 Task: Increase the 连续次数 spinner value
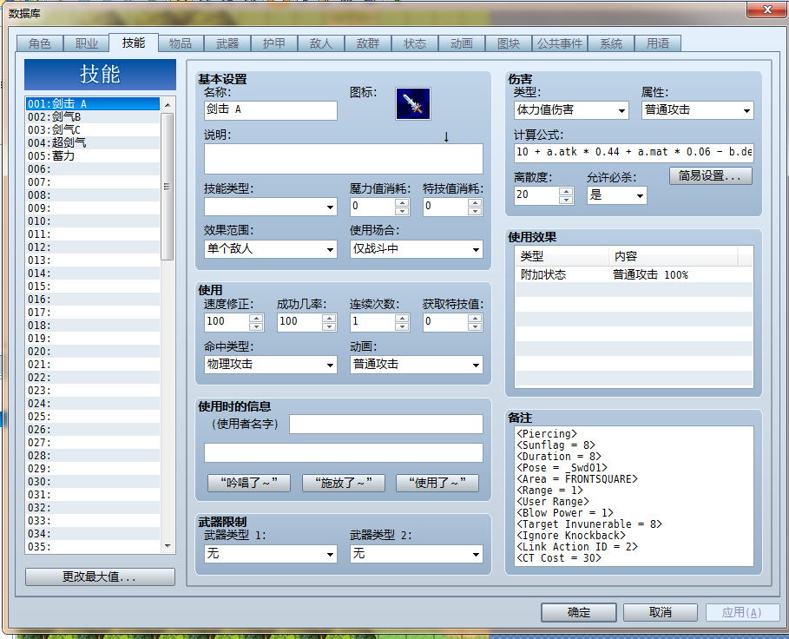pos(402,318)
